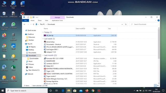
Task: Switch to the Home ribbon tab
Action: (x=32, y=20)
